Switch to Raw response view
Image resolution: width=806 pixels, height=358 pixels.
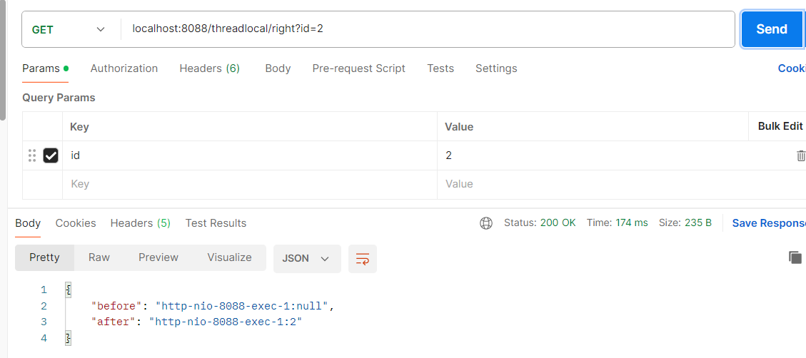(x=99, y=257)
